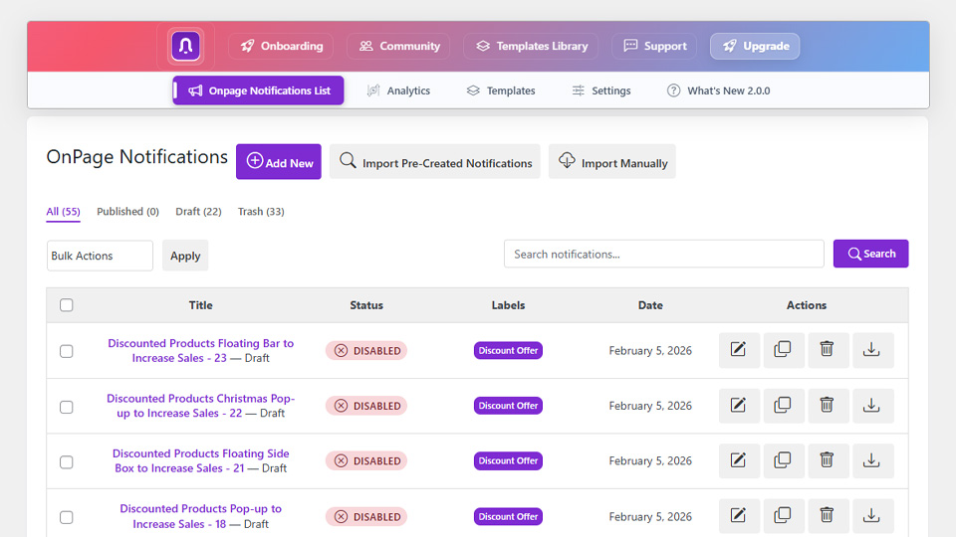Trash the Floating Bar - 23 notification
The image size is (956, 537).
(x=827, y=350)
